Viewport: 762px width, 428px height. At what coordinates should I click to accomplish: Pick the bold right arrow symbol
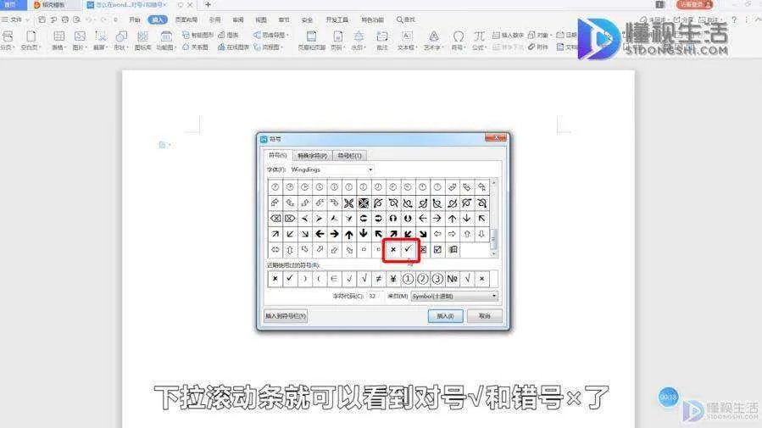click(x=334, y=234)
